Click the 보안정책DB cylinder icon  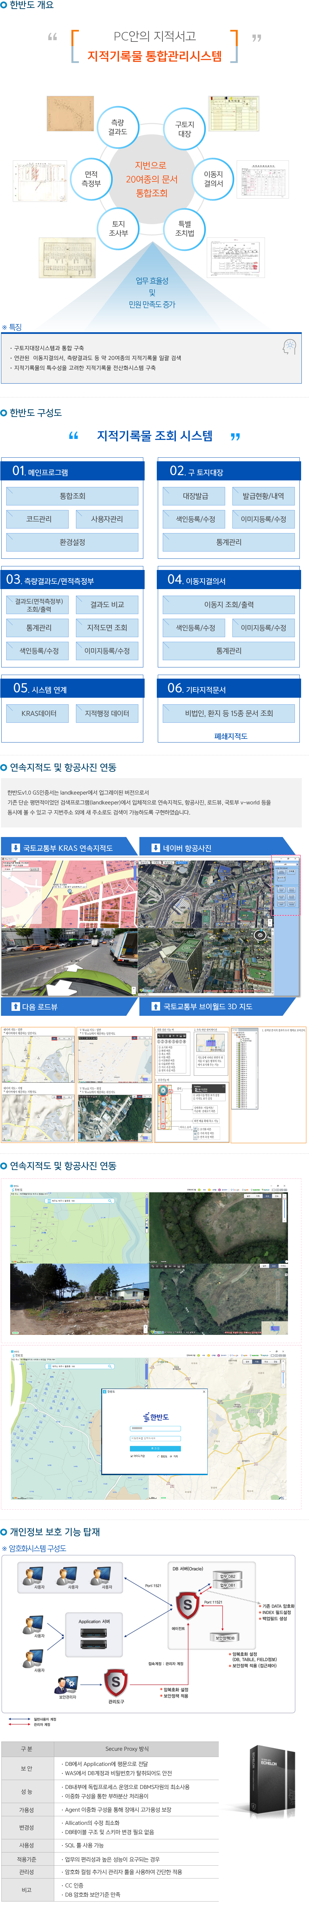(224, 1637)
